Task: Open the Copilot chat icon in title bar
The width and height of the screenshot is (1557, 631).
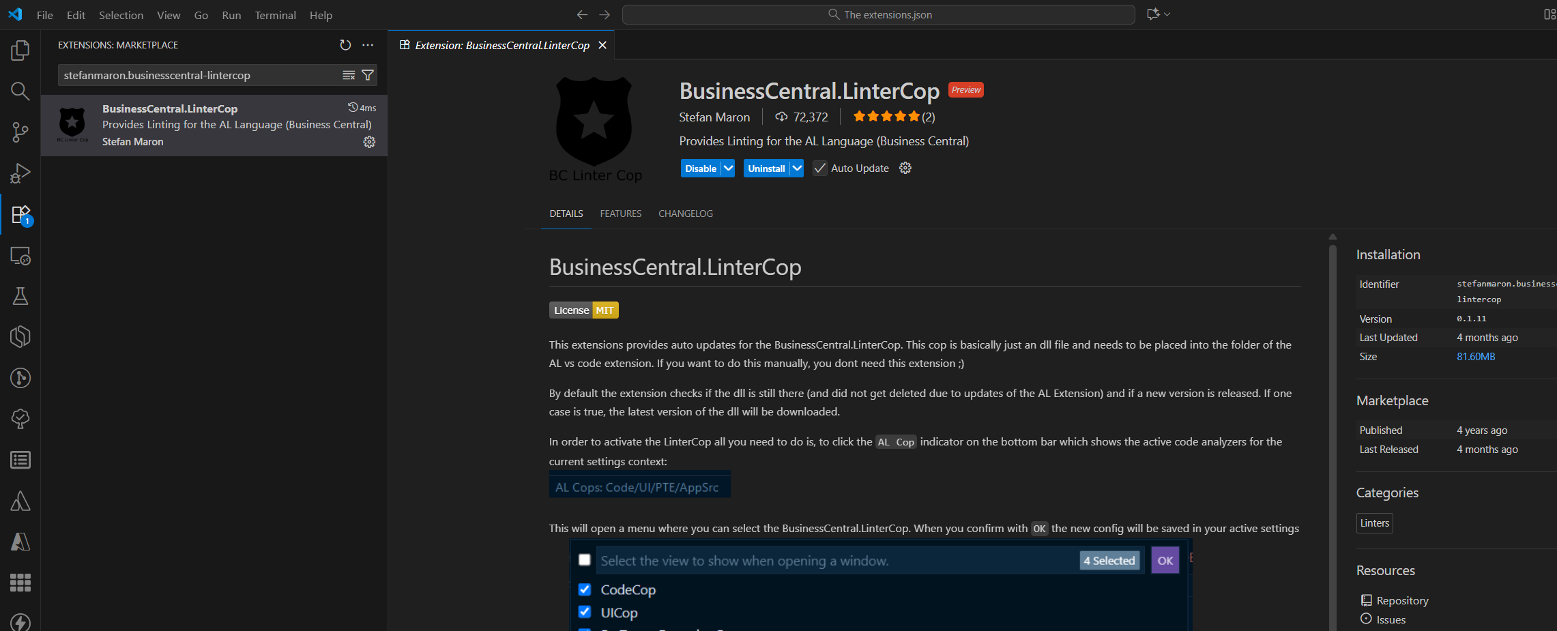Action: (1154, 14)
